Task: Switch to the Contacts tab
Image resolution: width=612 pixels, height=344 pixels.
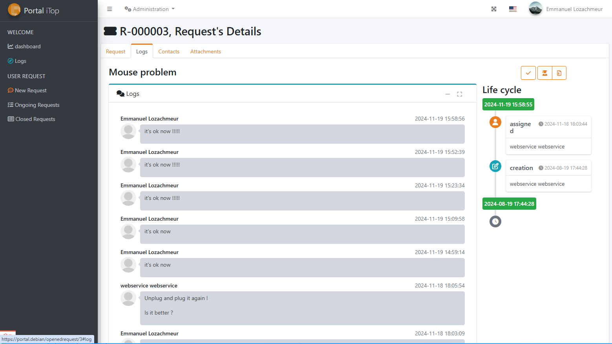Action: coord(169,51)
